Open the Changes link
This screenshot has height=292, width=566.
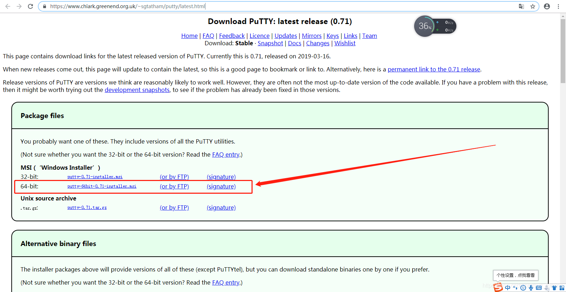click(x=318, y=43)
